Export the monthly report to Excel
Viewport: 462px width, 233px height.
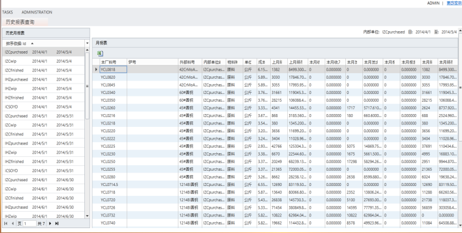100,53
